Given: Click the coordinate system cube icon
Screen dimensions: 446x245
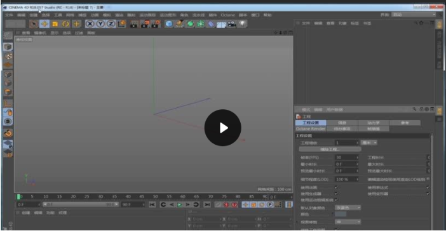Looking at the screenshot, I should click(x=122, y=24).
